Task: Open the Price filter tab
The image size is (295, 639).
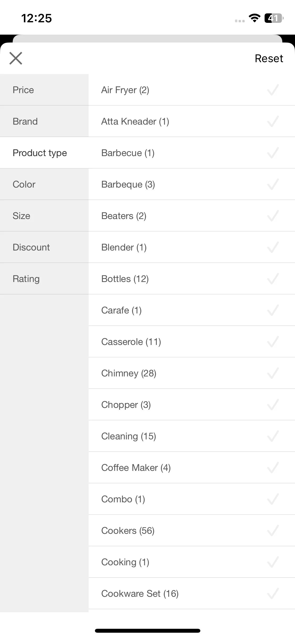Action: (x=44, y=90)
